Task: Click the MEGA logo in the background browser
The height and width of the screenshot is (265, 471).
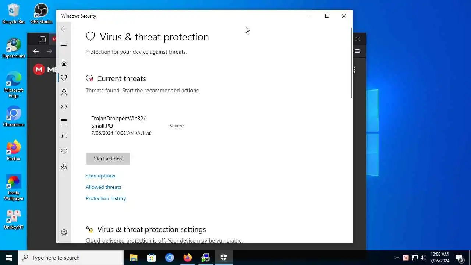Action: click(x=45, y=70)
